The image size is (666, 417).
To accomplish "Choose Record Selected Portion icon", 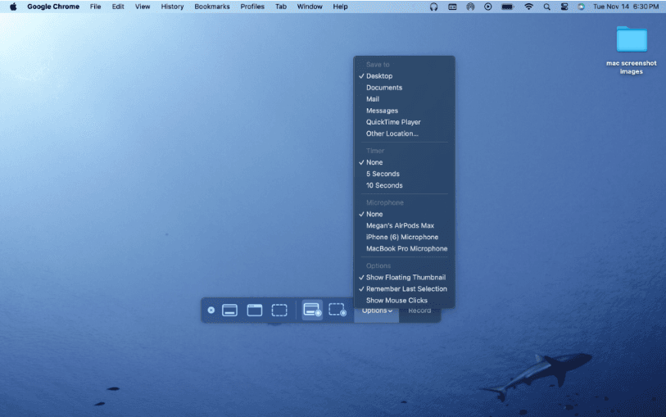I will (x=338, y=310).
